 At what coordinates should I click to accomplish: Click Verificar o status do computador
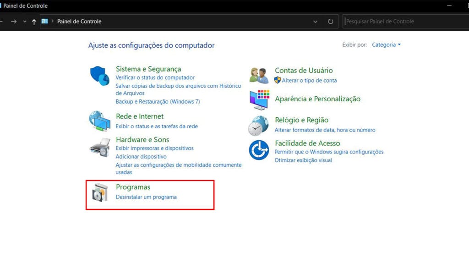(x=155, y=77)
